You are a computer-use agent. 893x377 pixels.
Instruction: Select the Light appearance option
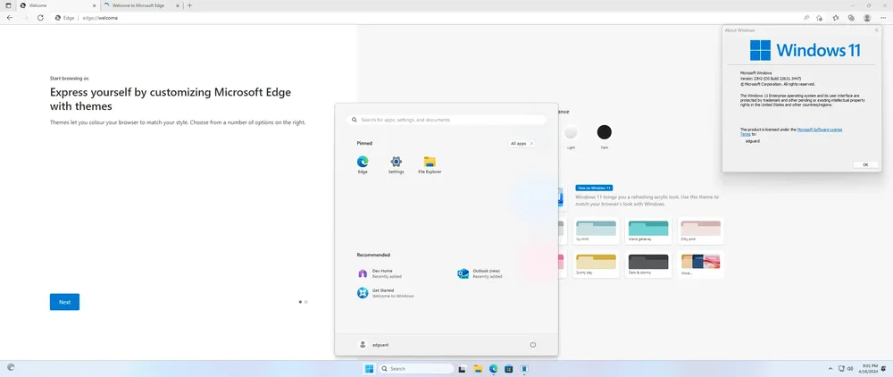[571, 133]
